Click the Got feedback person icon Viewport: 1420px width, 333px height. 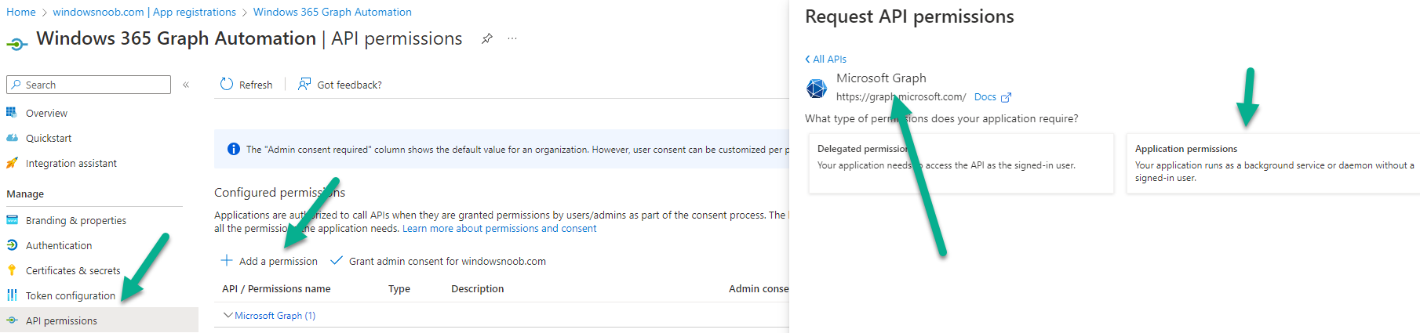[x=304, y=84]
